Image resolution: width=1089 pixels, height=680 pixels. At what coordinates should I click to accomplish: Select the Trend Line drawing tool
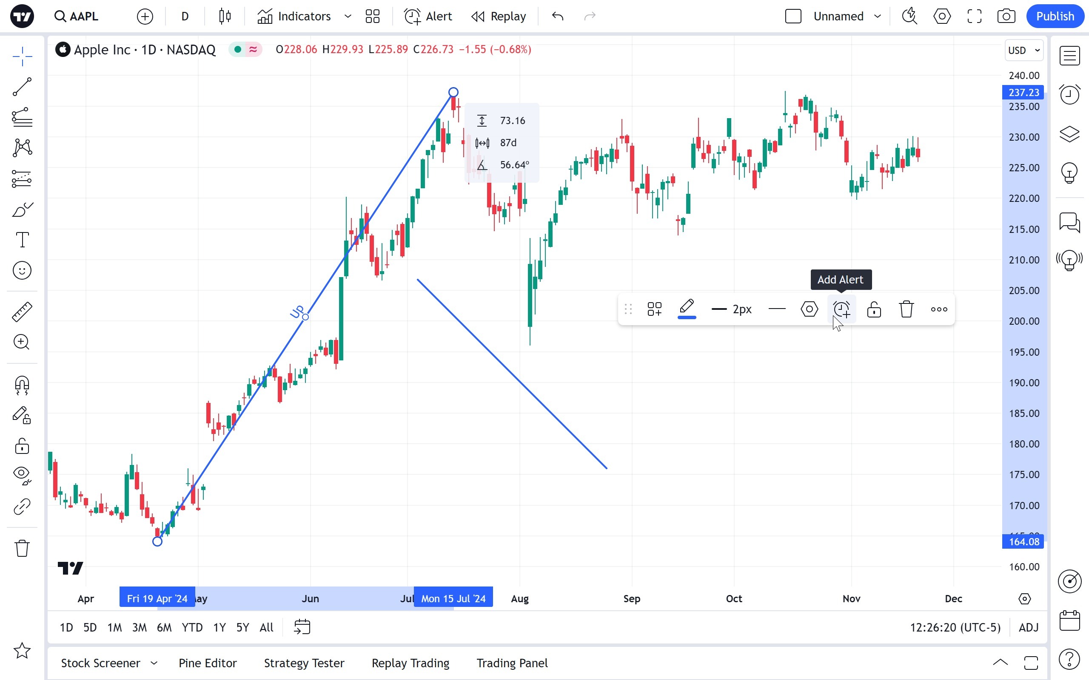(22, 86)
